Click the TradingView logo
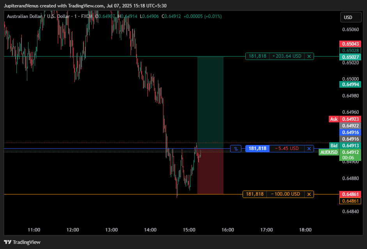 click(22, 242)
